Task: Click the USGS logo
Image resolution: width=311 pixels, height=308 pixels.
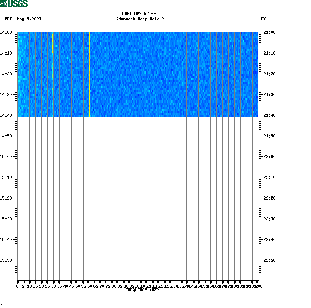Action: coord(14,4)
